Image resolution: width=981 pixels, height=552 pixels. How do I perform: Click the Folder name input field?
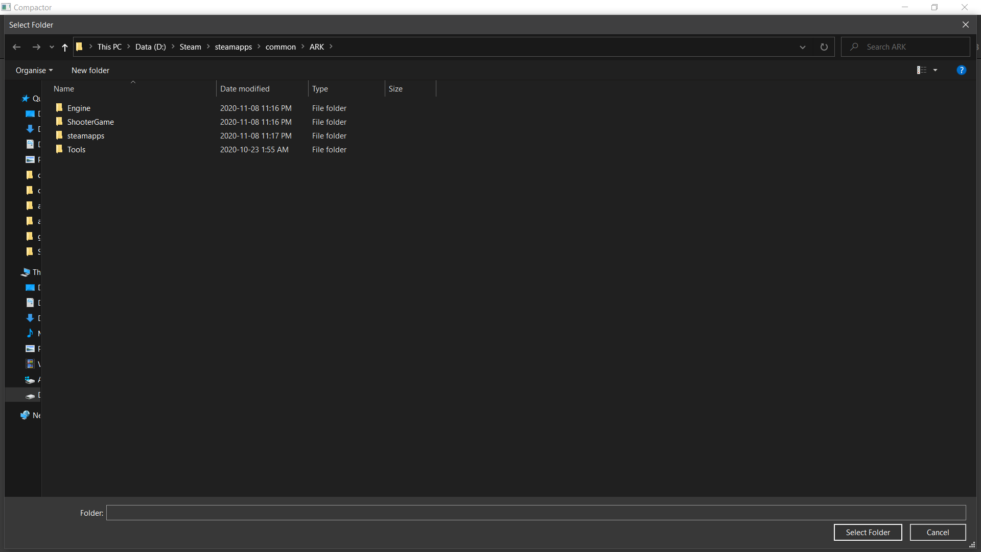click(x=535, y=513)
